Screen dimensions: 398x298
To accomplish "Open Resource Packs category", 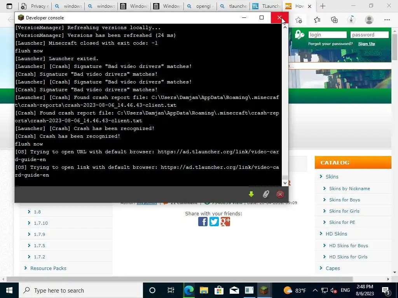I will pos(48,268).
